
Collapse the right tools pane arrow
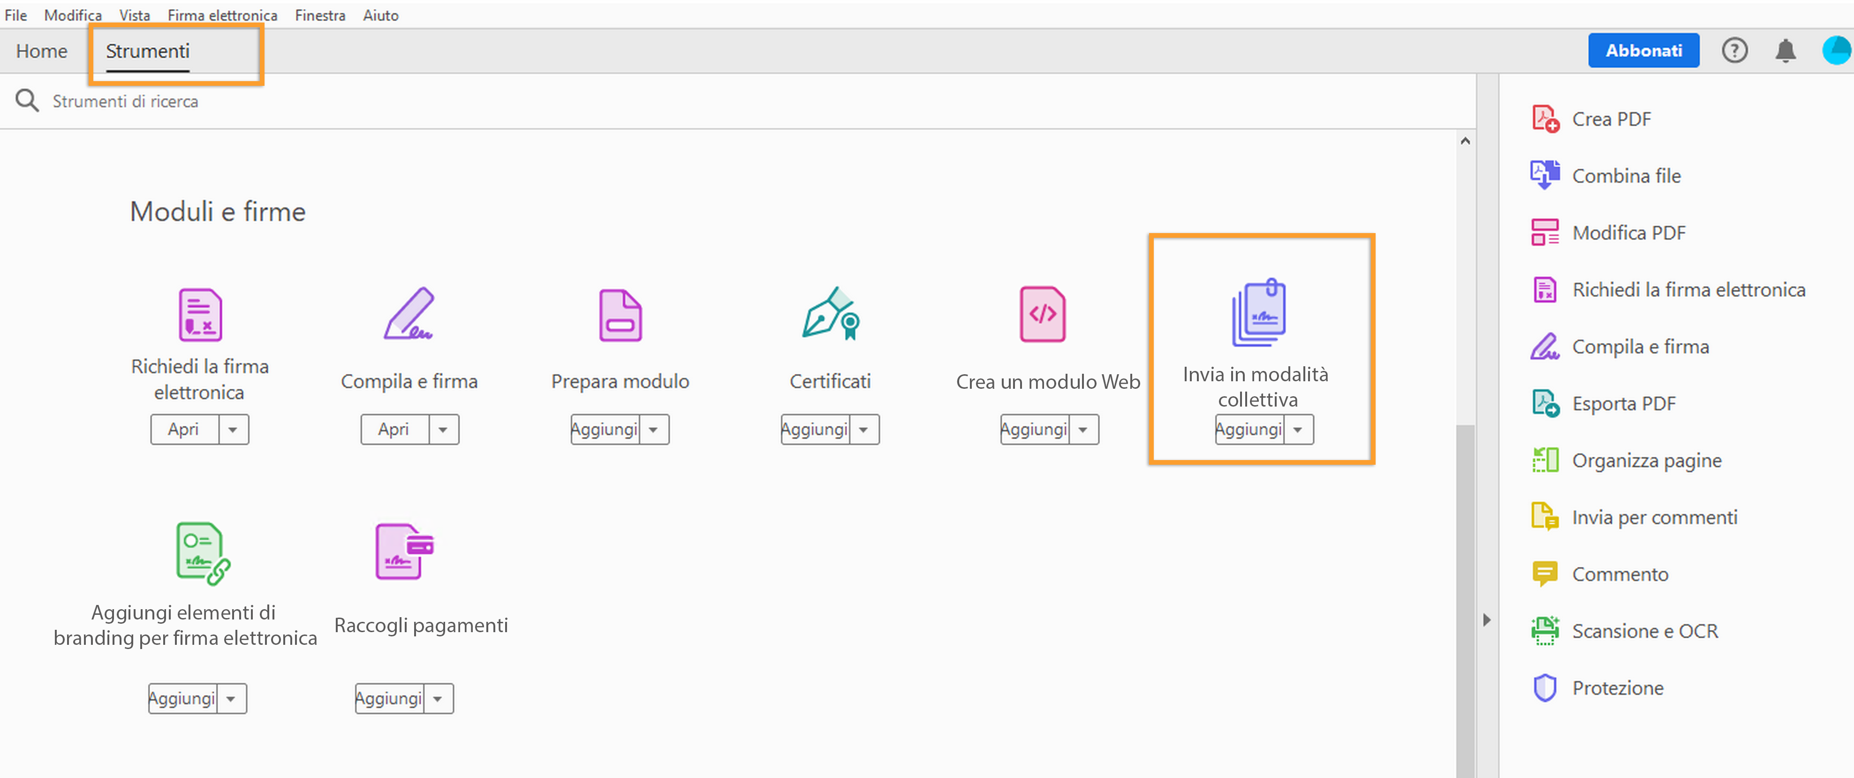(x=1486, y=619)
